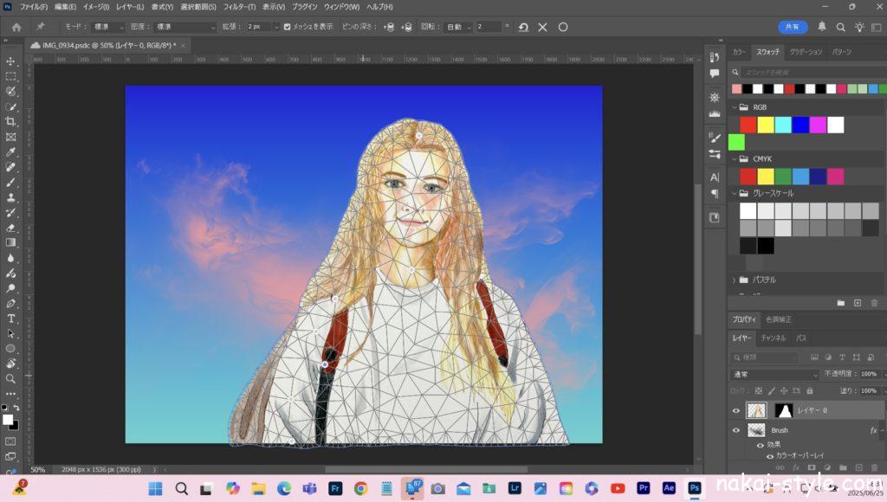Screen dimensions: 887x502
Task: Cancel puppet warp with the X icon
Action: 543,27
